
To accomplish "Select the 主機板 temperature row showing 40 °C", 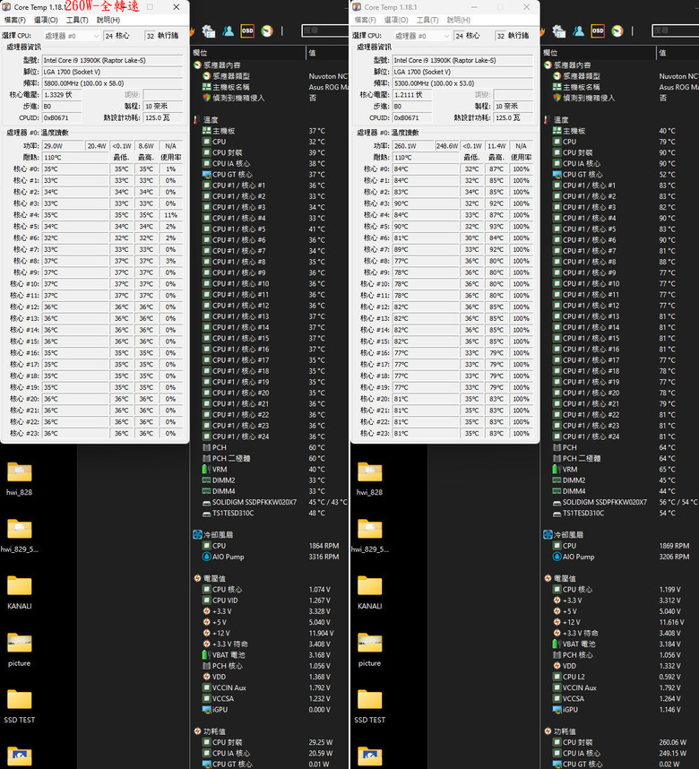I will tap(620, 131).
